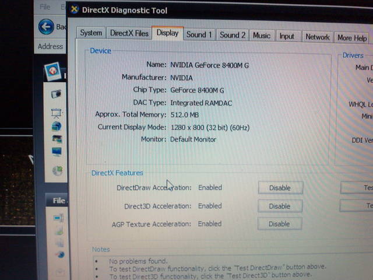Open the Music tab
This screenshot has width=373, height=280.
[x=261, y=36]
